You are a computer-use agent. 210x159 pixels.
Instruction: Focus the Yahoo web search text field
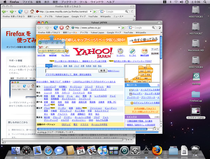(72, 71)
